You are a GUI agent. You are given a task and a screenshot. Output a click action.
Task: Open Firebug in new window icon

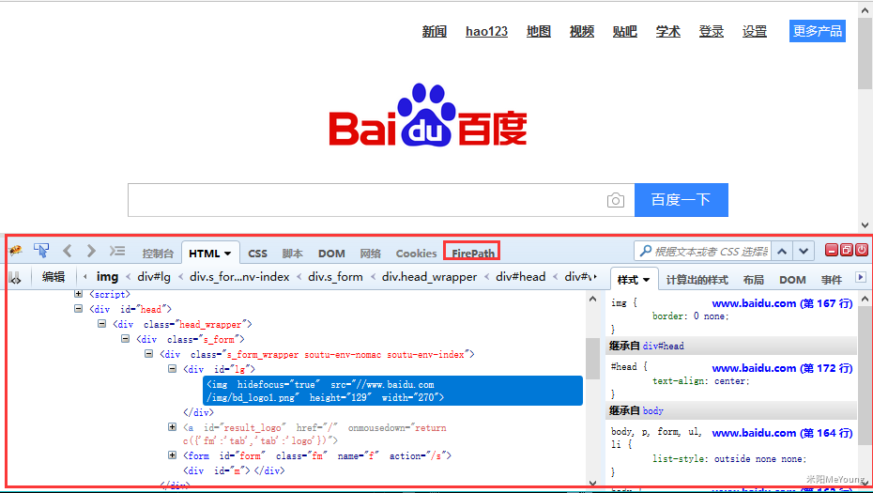[x=847, y=250]
